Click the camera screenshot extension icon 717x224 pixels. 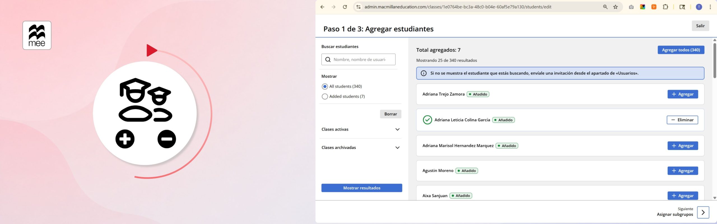pyautogui.click(x=631, y=7)
